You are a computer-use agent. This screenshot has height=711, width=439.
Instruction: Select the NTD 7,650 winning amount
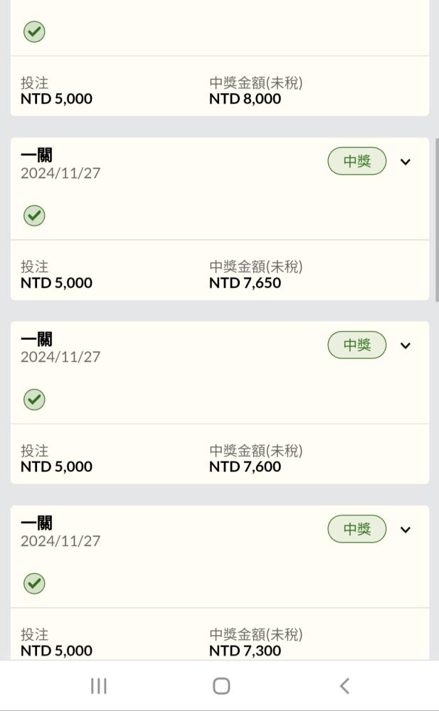245,283
